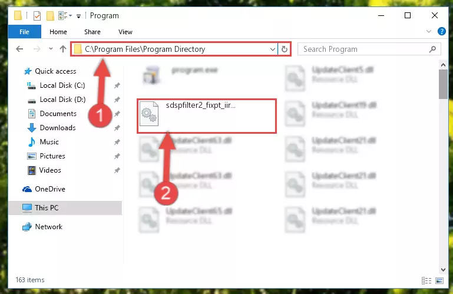Screen dimensions: 453x294
Task: Open Customize Quick Access Toolbar dropdown
Action: click(x=78, y=16)
